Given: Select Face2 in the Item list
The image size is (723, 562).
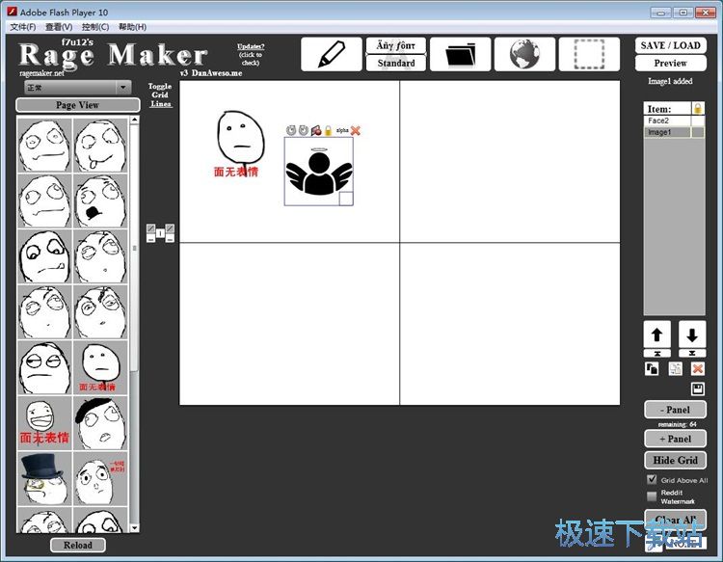Looking at the screenshot, I should 667,120.
